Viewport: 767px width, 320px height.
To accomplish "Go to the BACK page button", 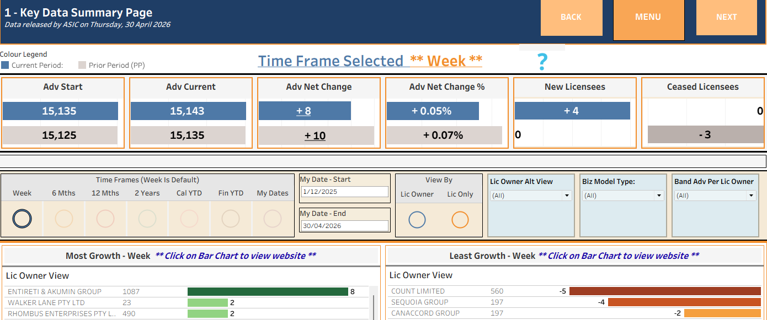I will 571,17.
